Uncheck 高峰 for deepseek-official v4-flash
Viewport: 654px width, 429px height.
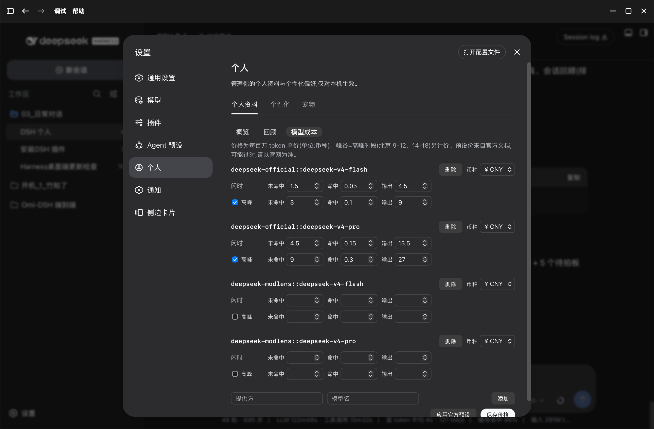[x=235, y=202]
